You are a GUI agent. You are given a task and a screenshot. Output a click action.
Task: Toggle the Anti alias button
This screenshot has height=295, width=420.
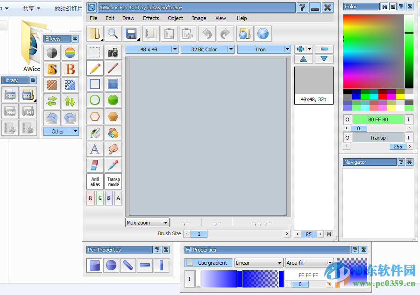point(95,182)
